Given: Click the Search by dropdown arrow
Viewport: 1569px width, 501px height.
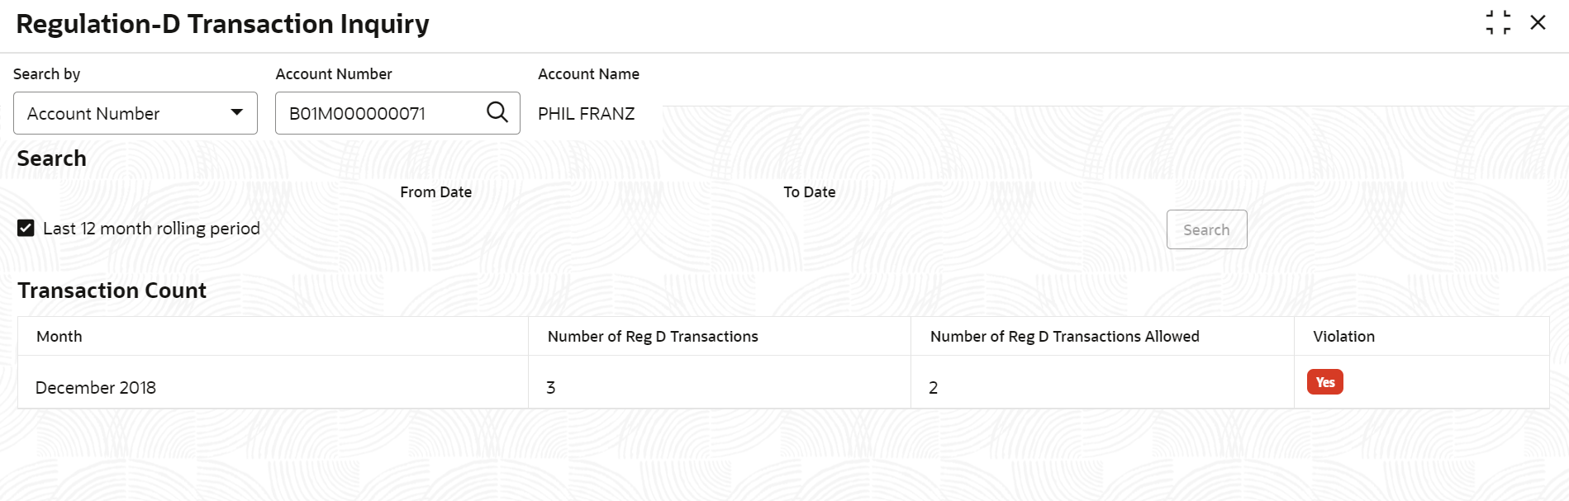Looking at the screenshot, I should click(237, 113).
